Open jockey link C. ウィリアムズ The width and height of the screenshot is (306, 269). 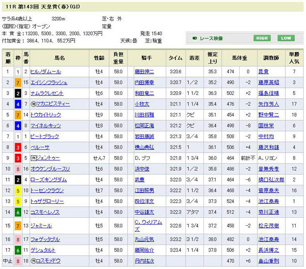click(x=148, y=225)
